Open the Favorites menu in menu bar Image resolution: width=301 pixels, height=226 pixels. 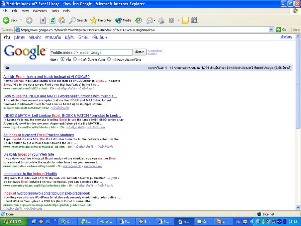click(40, 11)
